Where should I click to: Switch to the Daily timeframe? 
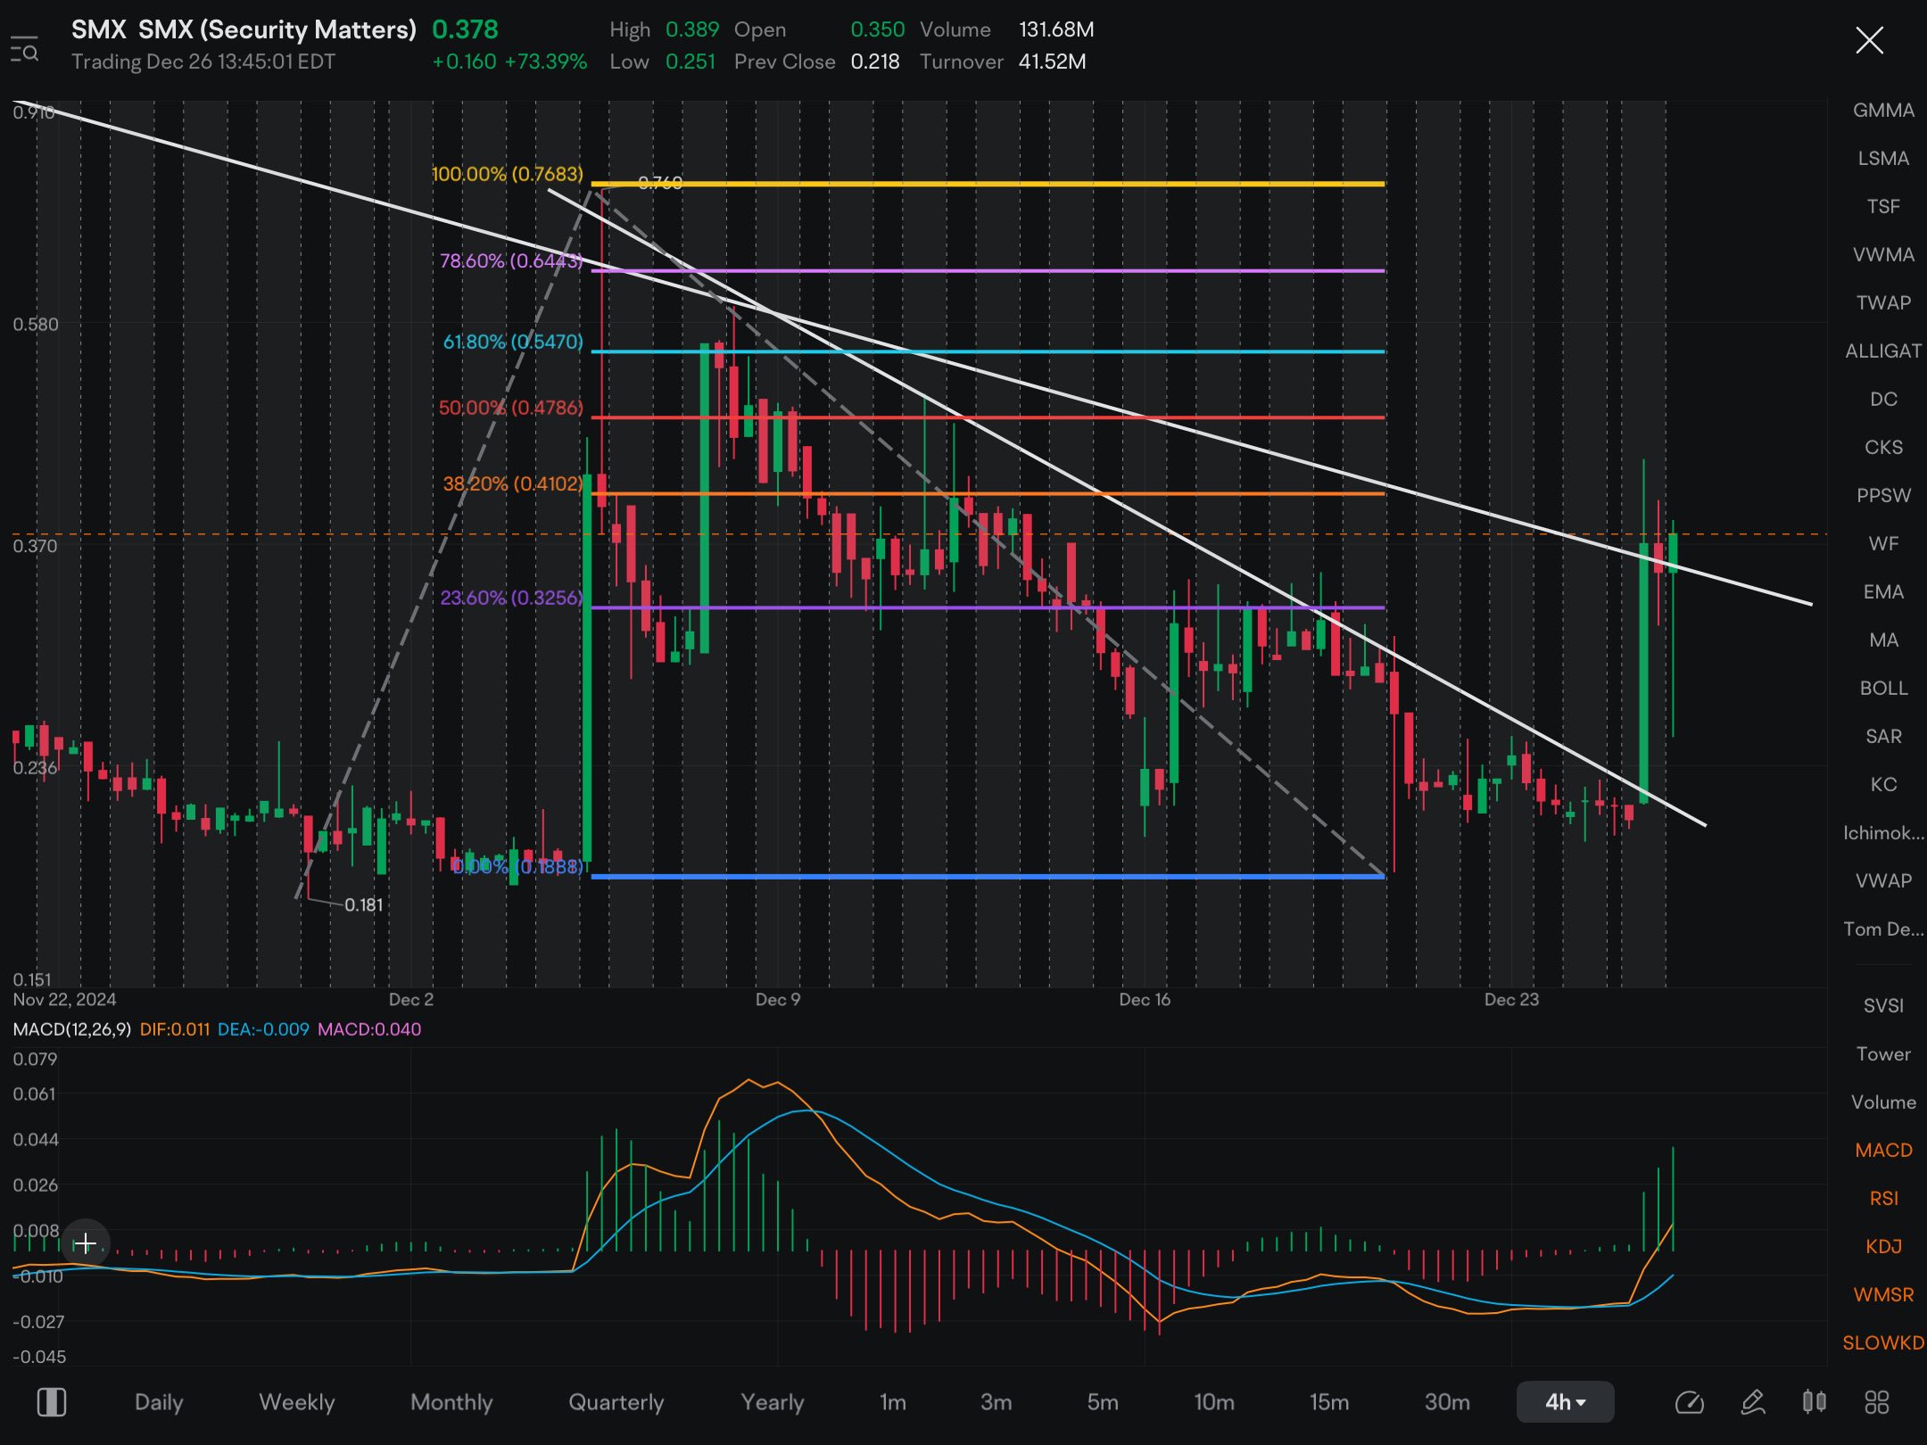pyautogui.click(x=159, y=1402)
